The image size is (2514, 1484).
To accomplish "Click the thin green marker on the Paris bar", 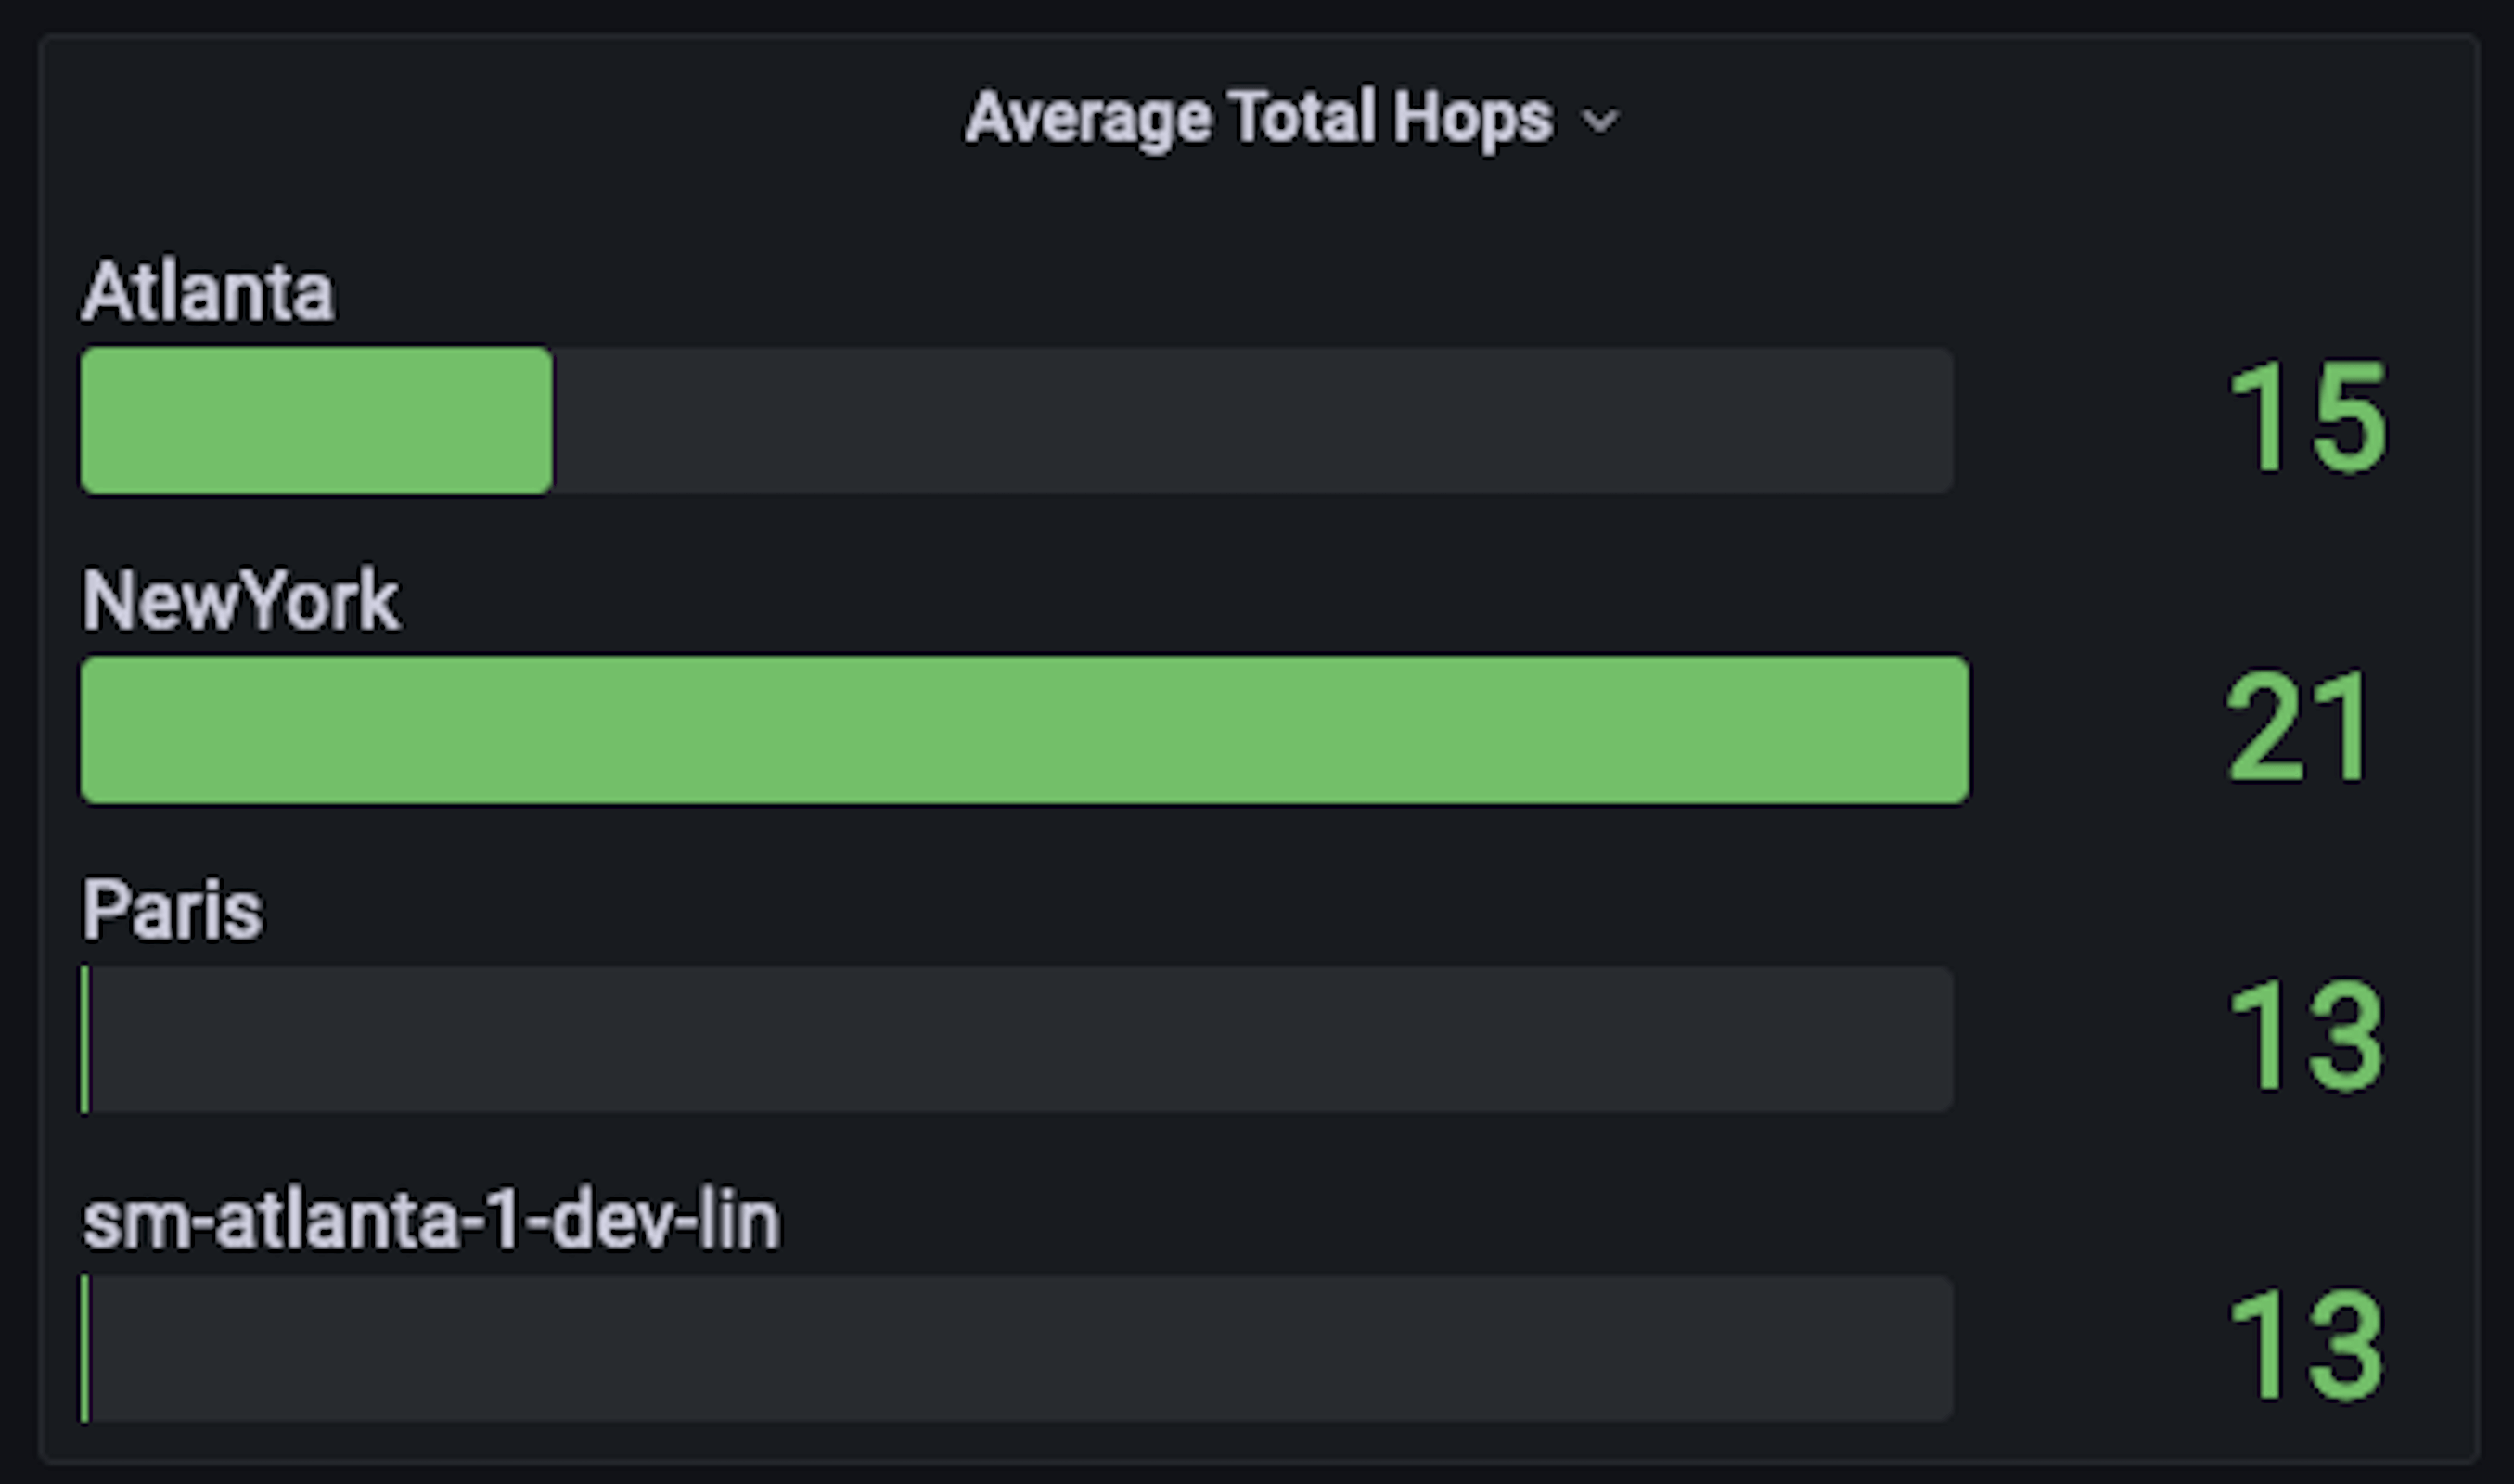I will (x=85, y=1039).
